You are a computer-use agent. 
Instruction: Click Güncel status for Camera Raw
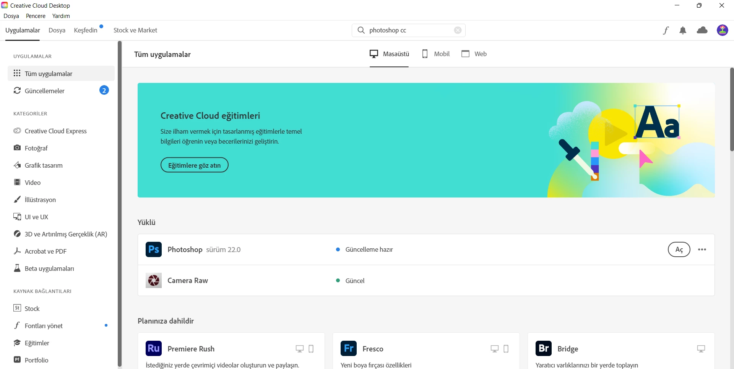coord(350,281)
